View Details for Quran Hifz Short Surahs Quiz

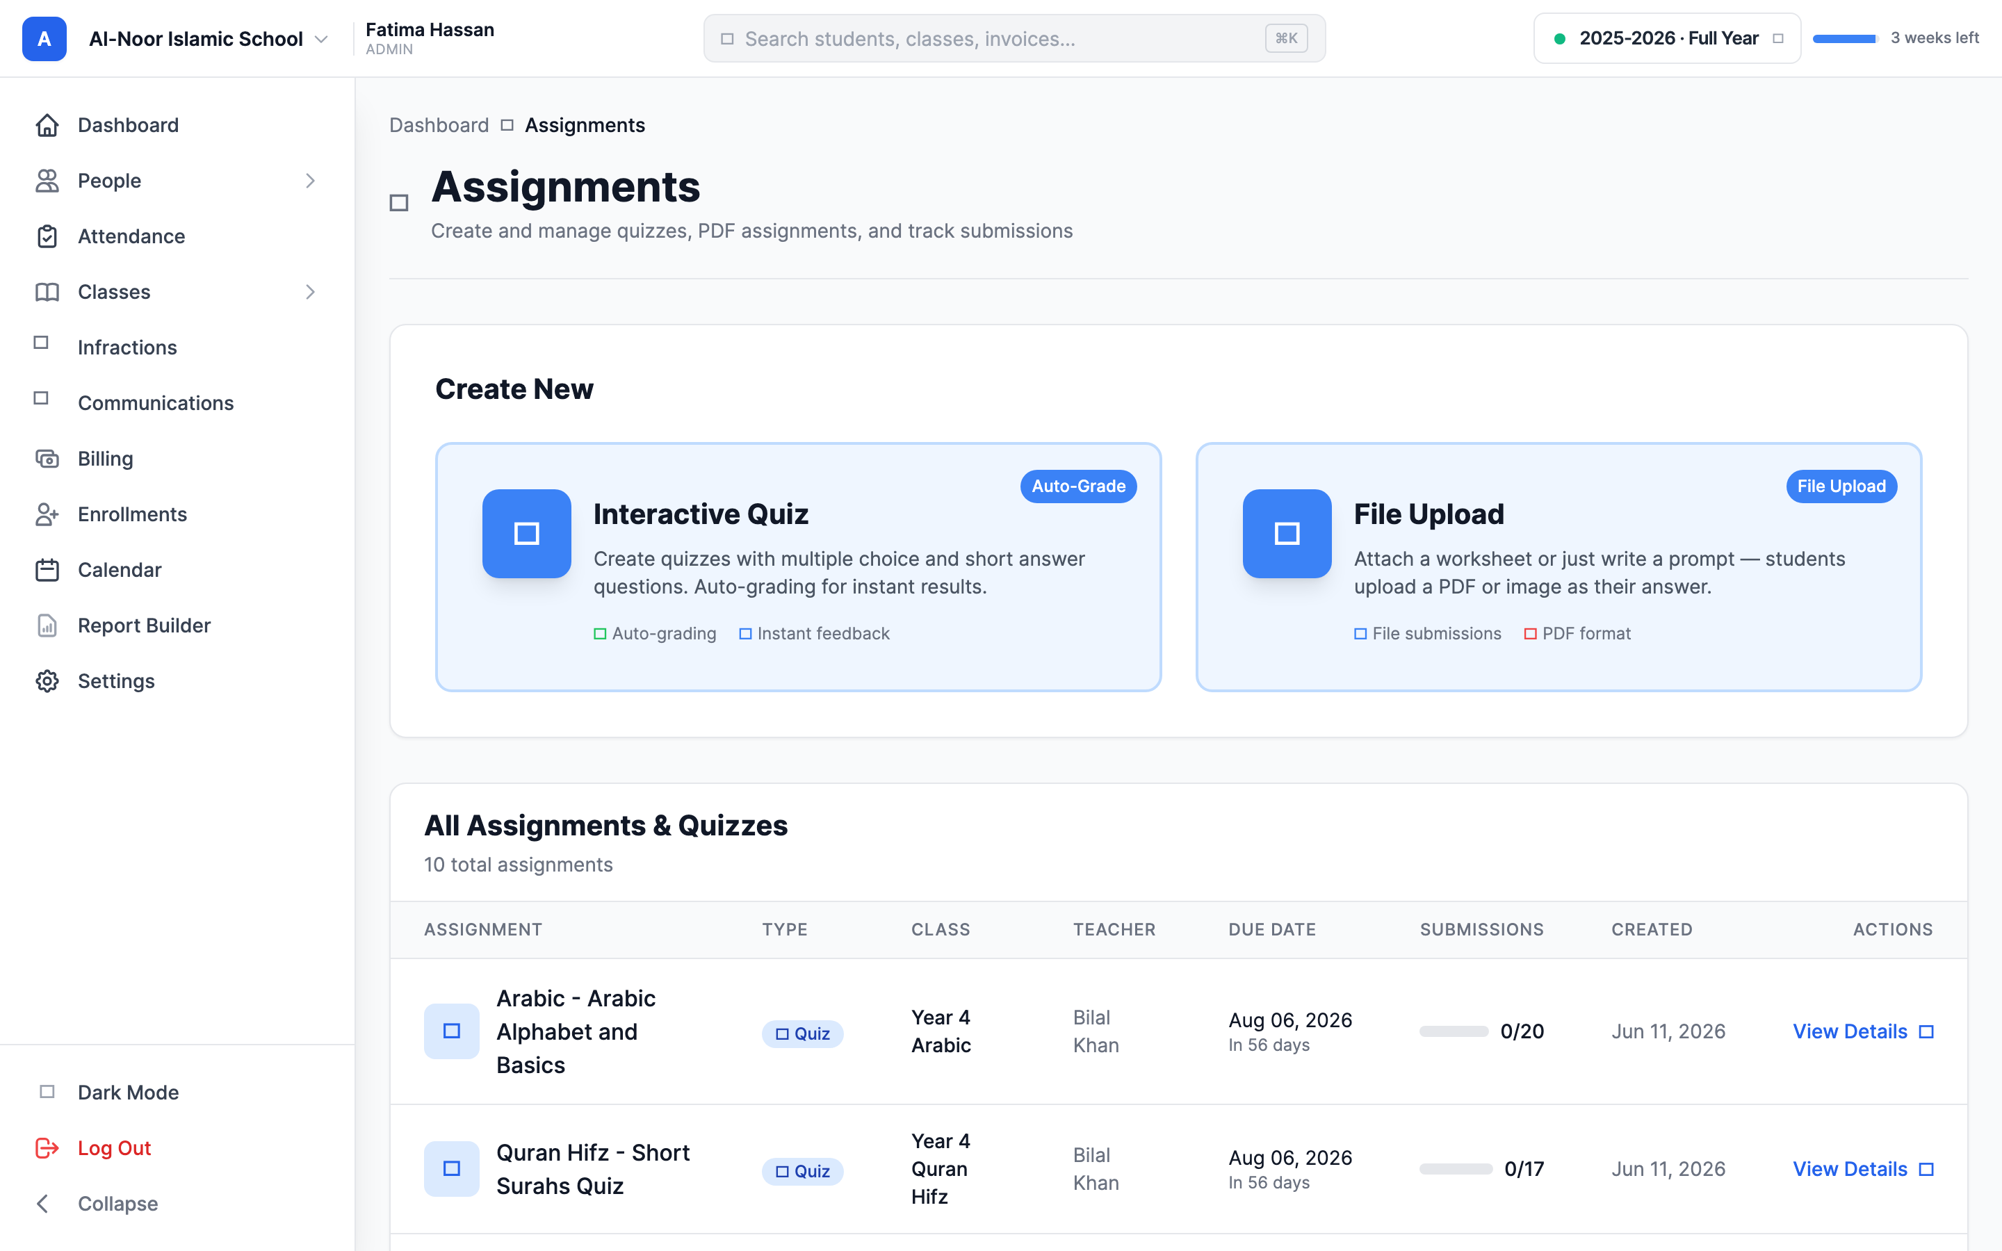(x=1862, y=1168)
